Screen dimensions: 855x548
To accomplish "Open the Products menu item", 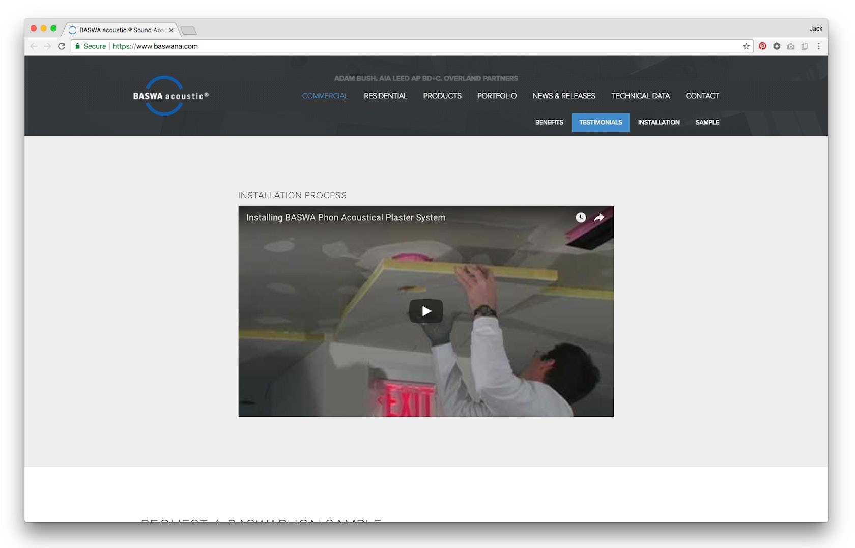I will (442, 96).
